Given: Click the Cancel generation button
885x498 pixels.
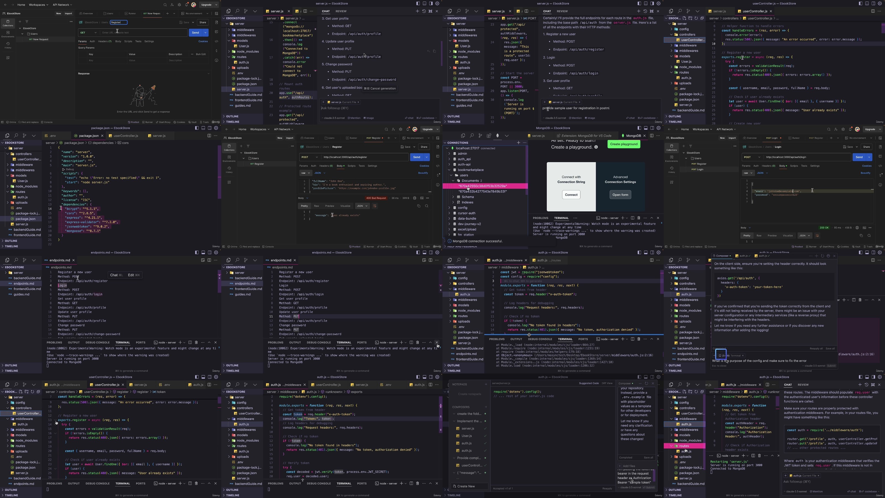Looking at the screenshot, I should (380, 88).
